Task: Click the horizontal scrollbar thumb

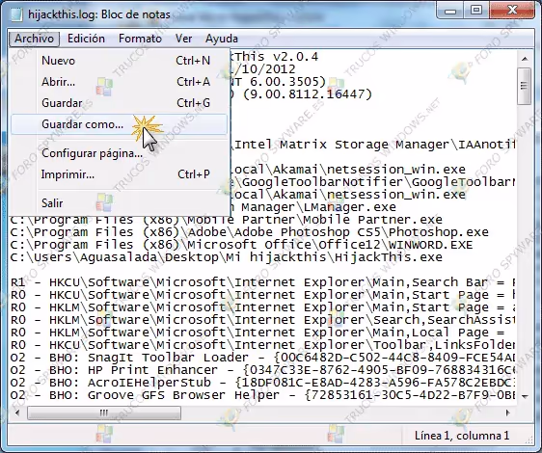Action: pos(104,413)
